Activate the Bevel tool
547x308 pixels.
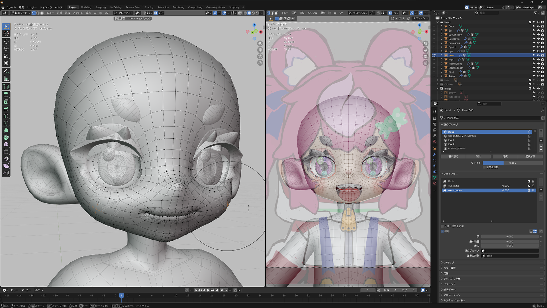click(6, 109)
